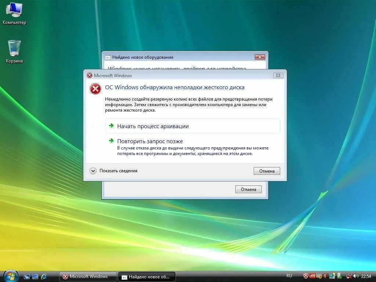Launch Internet Explorer from quick launch
Viewport: 376px width, 282px height.
tap(44, 276)
